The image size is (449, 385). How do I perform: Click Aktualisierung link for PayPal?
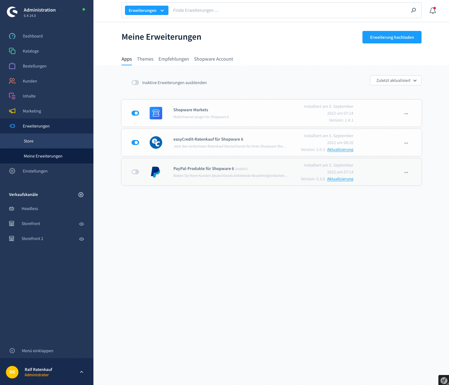(340, 179)
